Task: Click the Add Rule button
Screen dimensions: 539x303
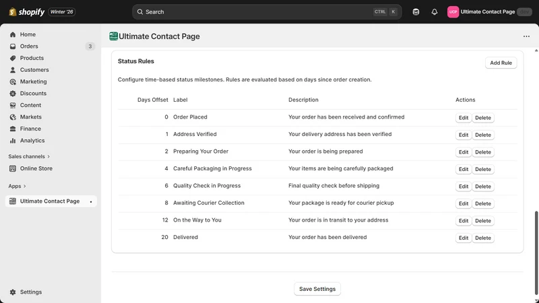Action: click(501, 63)
